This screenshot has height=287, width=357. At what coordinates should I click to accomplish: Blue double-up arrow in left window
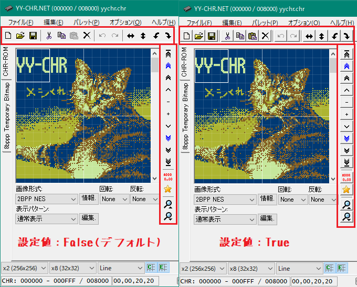pyautogui.click(x=168, y=66)
